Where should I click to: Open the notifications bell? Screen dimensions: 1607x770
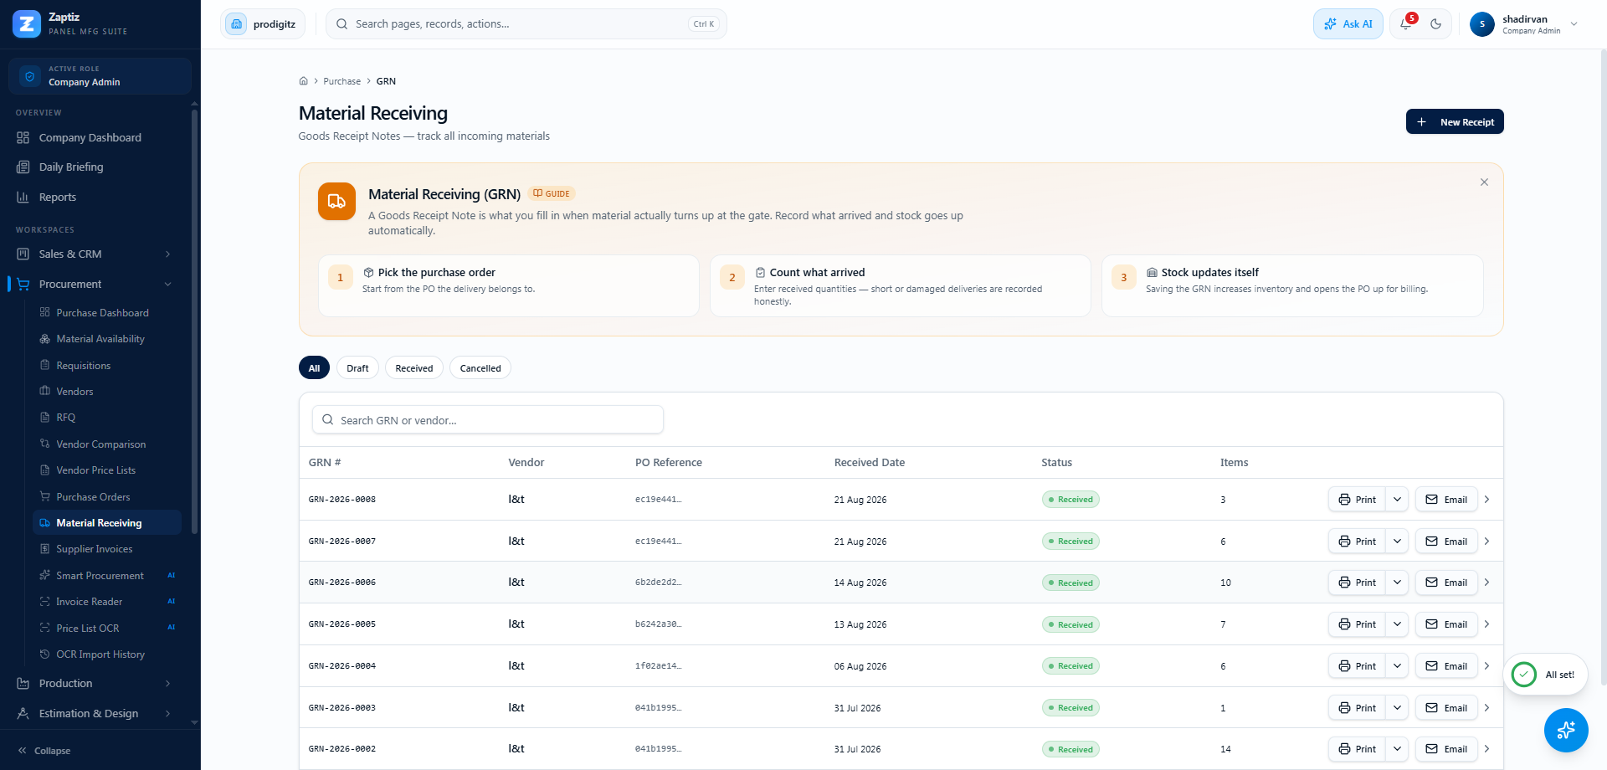1406,24
